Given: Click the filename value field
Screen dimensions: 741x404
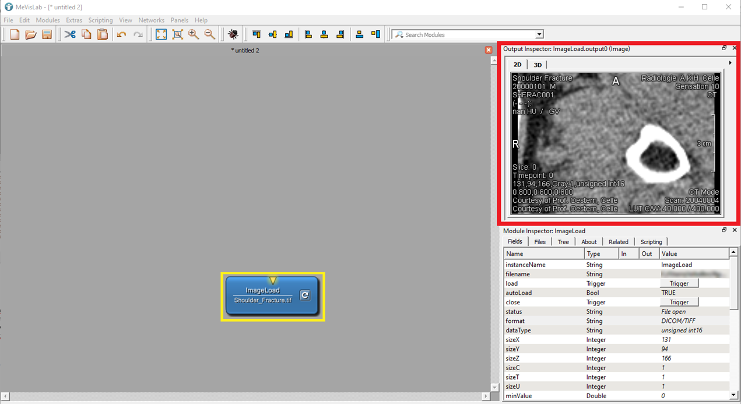Looking at the screenshot, I should (x=694, y=274).
